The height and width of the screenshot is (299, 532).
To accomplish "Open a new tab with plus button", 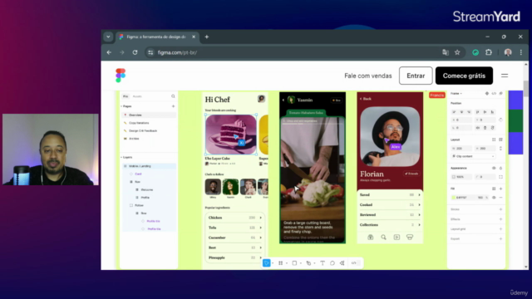I will click(207, 37).
